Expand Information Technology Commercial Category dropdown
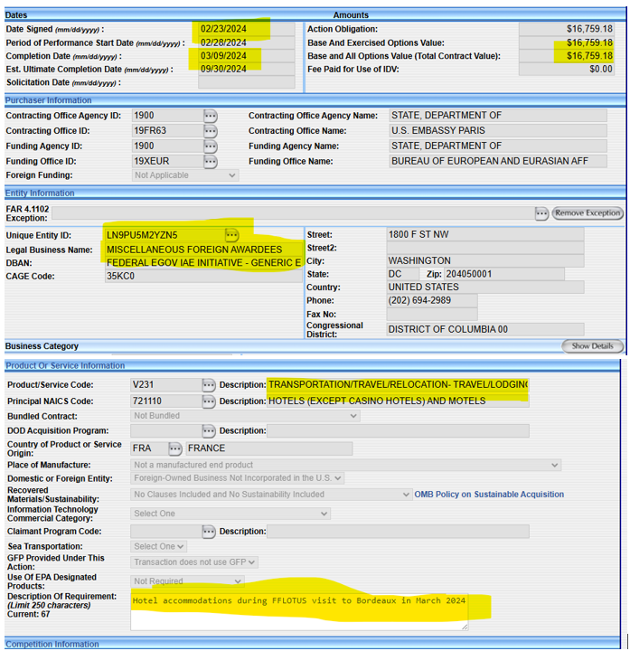Viewport: 630px width, 651px height. [230, 514]
